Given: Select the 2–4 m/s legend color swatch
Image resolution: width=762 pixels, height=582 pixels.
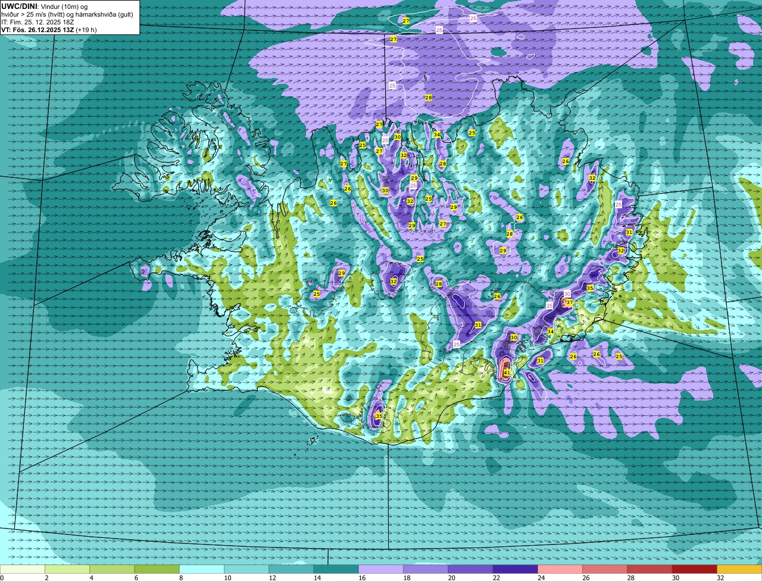Looking at the screenshot, I should point(67,570).
